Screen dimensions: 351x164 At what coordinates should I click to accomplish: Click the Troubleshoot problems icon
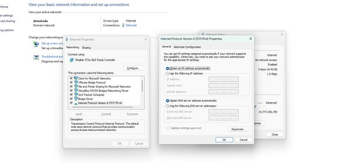(x=36, y=58)
